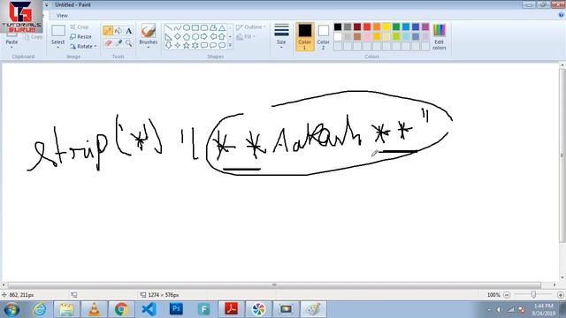The image size is (566, 318).
Task: Select the Text tool
Action: pos(129,31)
